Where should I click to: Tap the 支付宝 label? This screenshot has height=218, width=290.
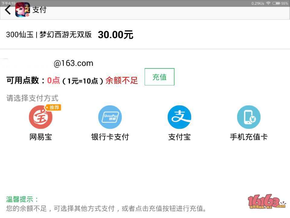point(179,137)
